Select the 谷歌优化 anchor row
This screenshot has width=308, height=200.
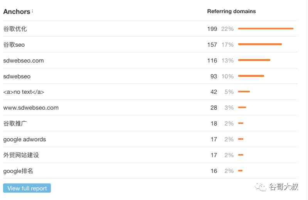(x=150, y=29)
